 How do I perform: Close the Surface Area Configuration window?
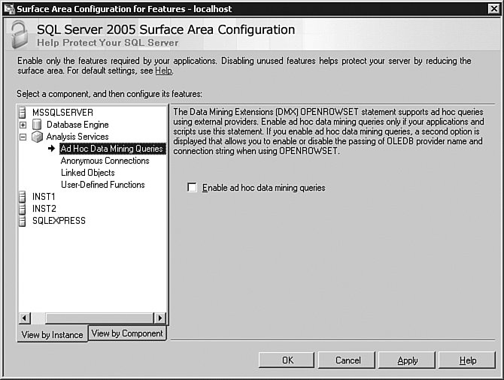[x=493, y=9]
